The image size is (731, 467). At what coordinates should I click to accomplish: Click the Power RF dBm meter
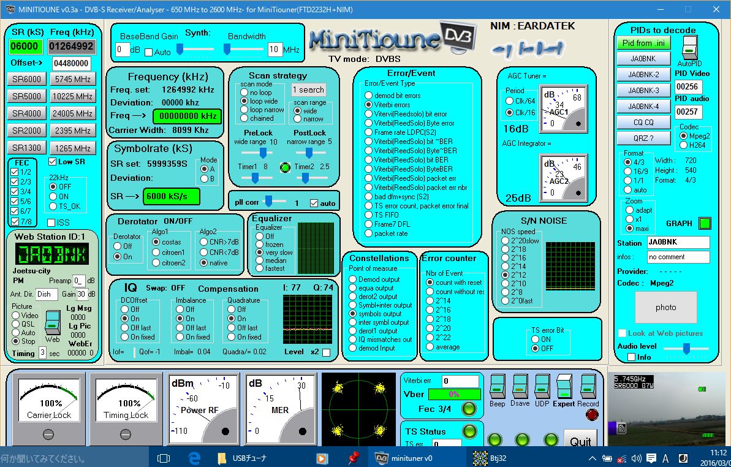(203, 409)
